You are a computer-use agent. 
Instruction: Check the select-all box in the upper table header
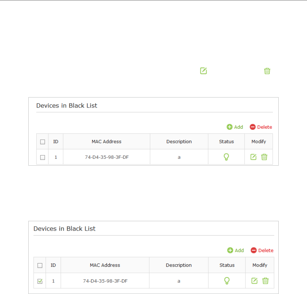coord(42,142)
